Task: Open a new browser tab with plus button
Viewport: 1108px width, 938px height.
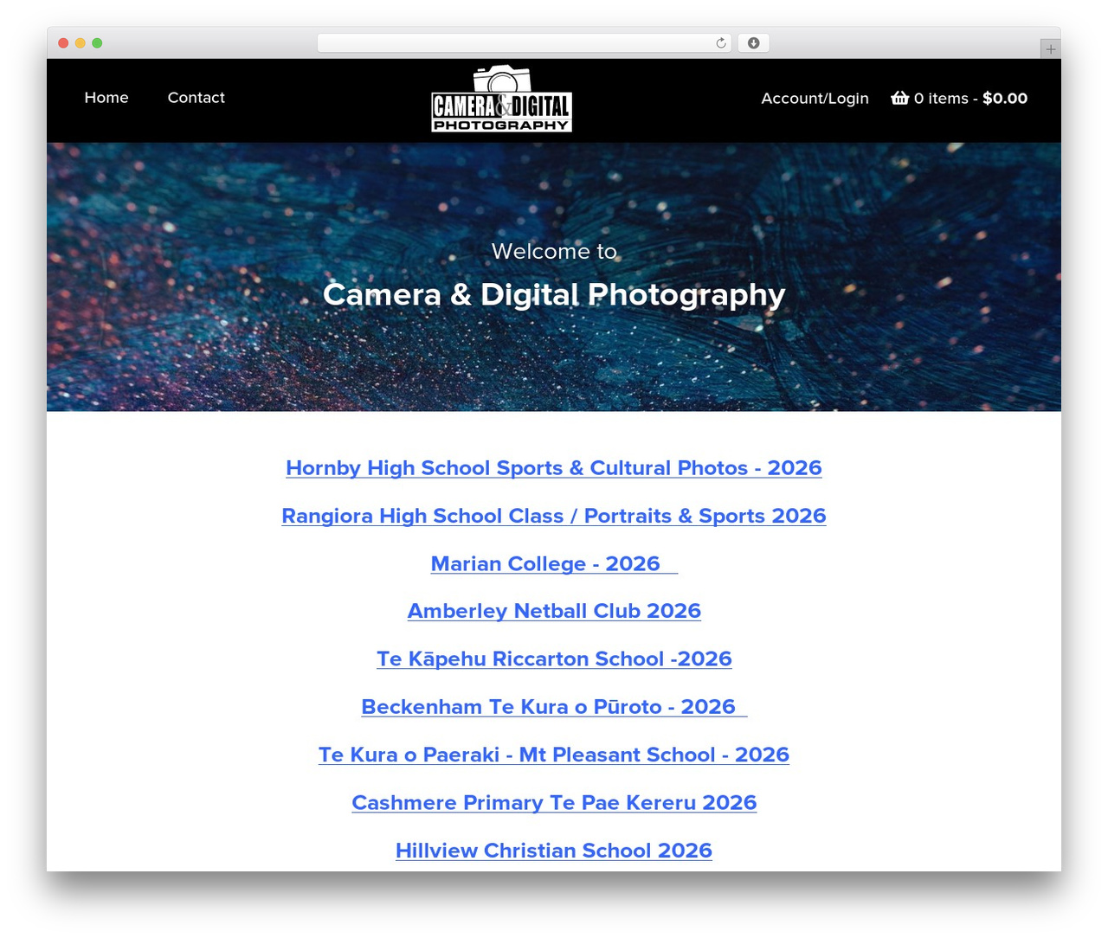Action: tap(1050, 49)
